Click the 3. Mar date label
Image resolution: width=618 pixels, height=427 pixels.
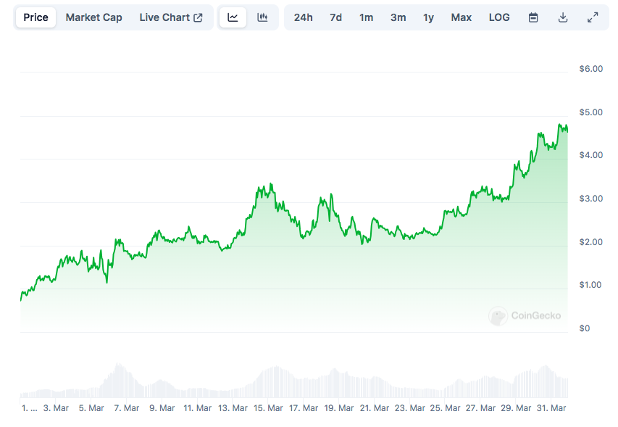click(56, 408)
